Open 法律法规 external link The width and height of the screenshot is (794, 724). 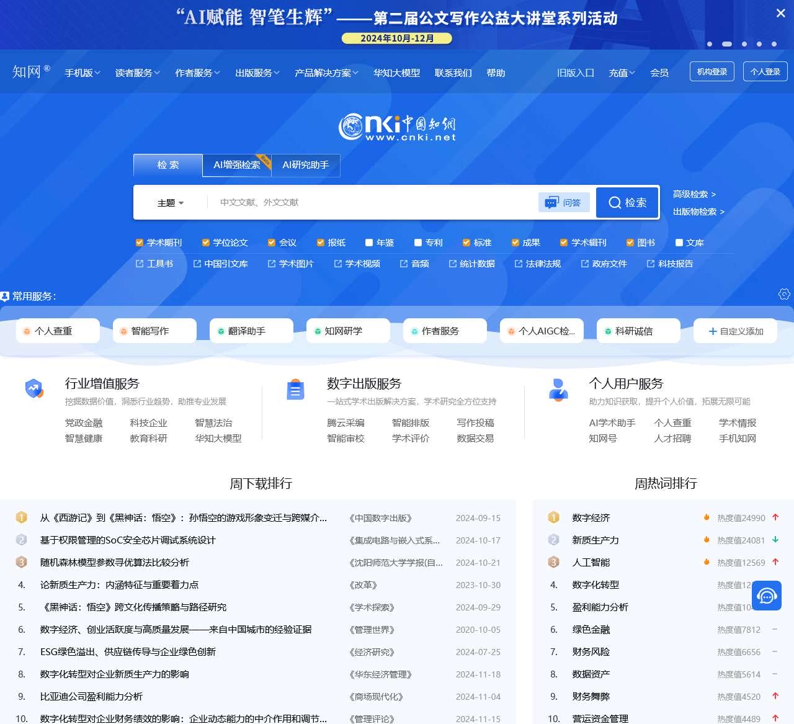coord(538,264)
